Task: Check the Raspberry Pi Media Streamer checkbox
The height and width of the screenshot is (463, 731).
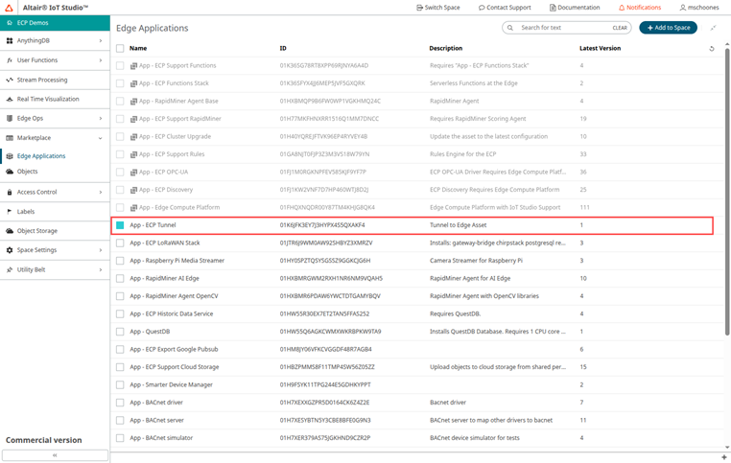Action: tap(120, 261)
